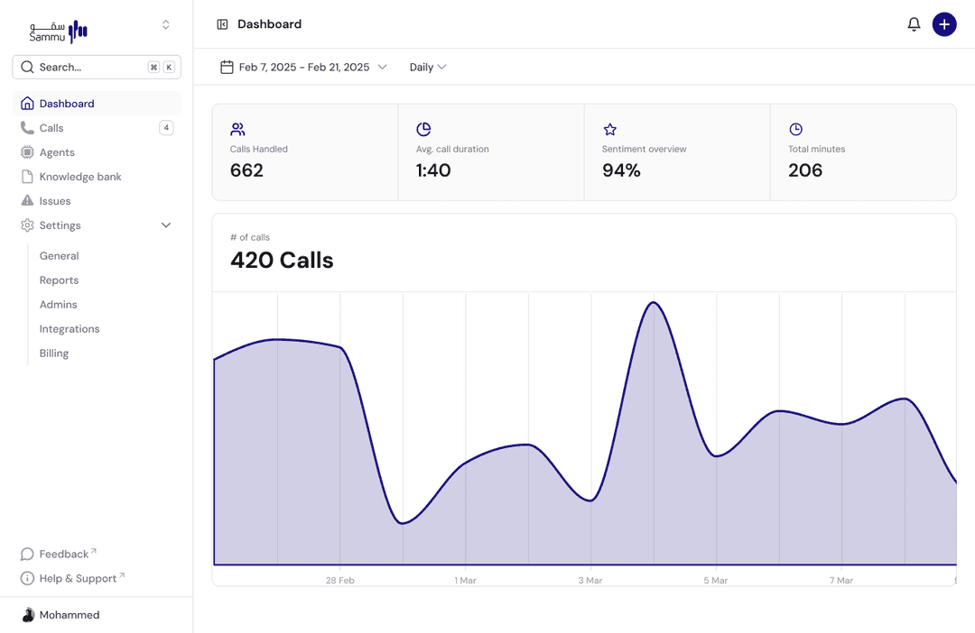This screenshot has width=975, height=633.
Task: Select Integrations under Settings
Action: [x=70, y=329]
